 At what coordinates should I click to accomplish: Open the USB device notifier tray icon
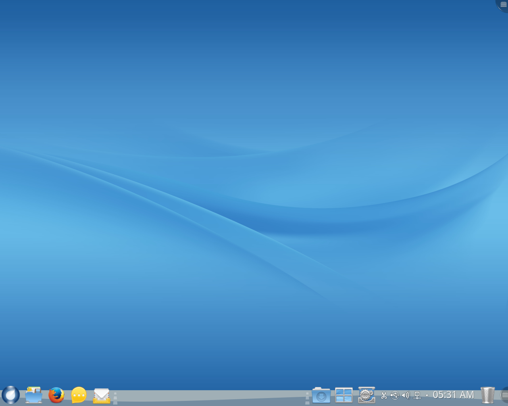pyautogui.click(x=394, y=395)
